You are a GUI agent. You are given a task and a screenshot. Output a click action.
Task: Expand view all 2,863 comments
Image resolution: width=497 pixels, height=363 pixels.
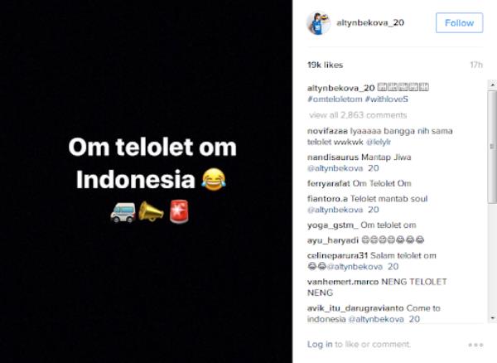(x=358, y=115)
